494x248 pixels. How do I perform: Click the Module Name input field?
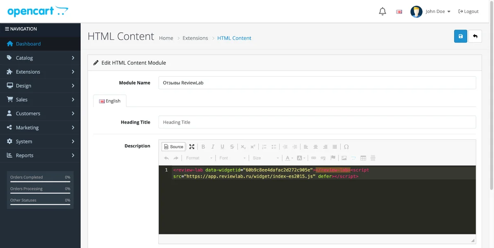point(317,82)
